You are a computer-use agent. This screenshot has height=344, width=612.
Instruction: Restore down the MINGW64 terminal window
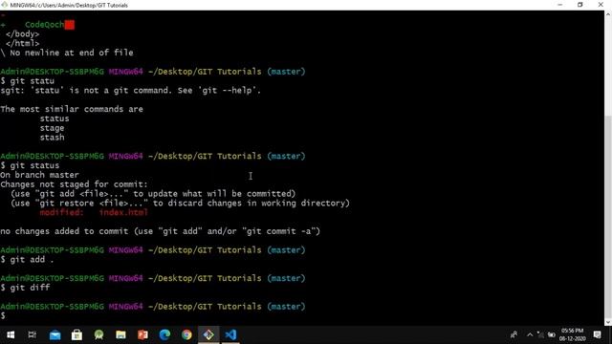click(x=580, y=5)
